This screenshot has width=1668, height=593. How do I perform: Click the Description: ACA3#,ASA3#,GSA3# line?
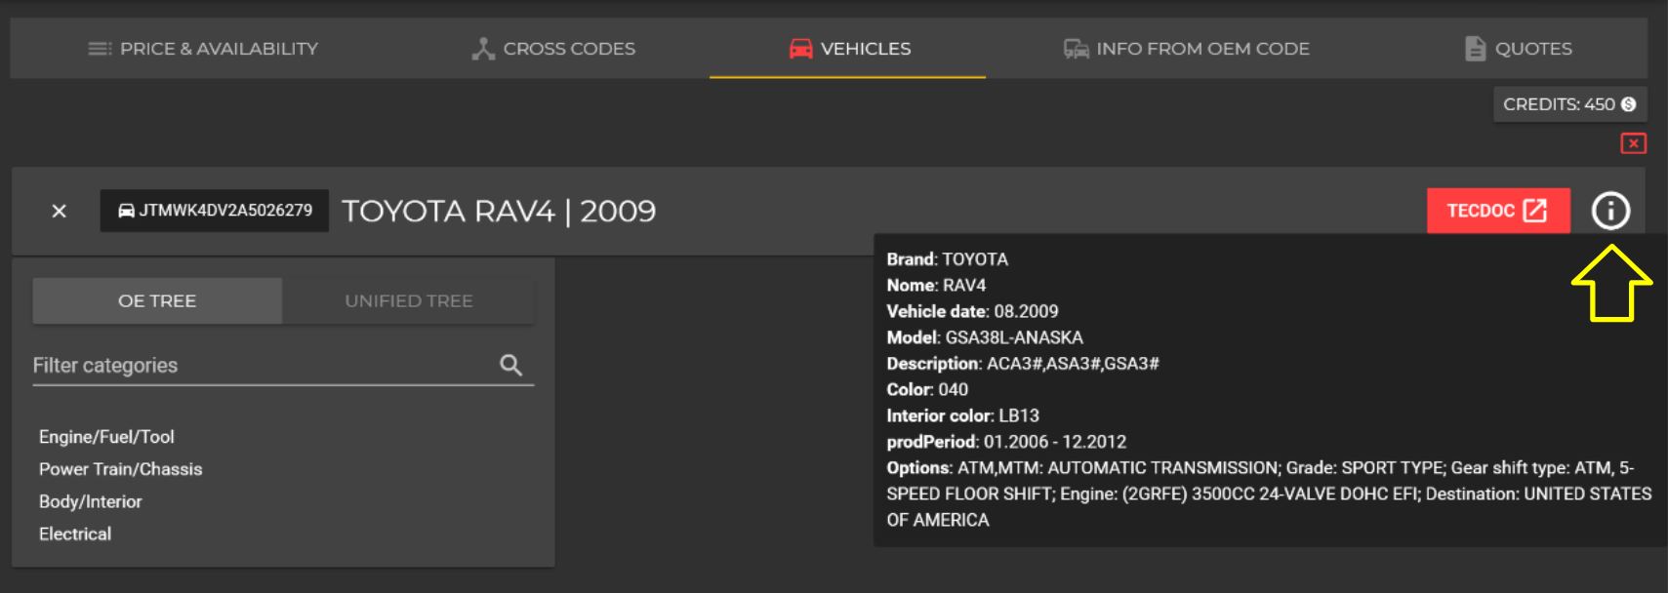pos(1023,364)
